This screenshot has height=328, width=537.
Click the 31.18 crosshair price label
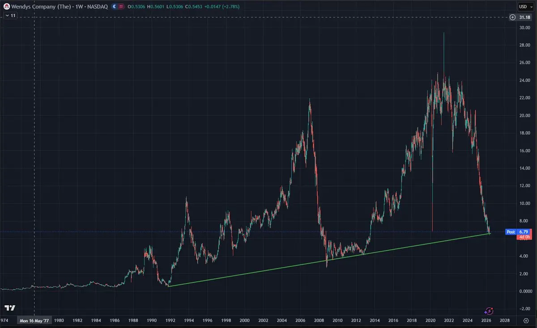click(524, 17)
